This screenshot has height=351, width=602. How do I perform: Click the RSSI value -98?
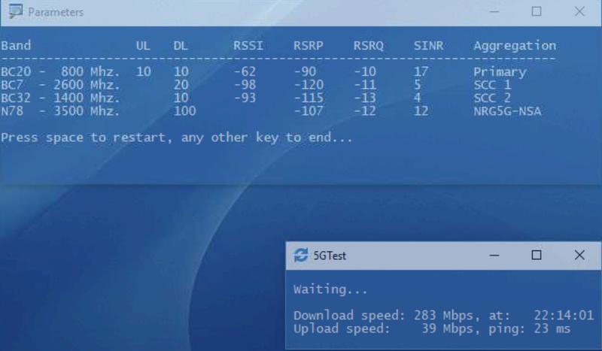click(245, 85)
